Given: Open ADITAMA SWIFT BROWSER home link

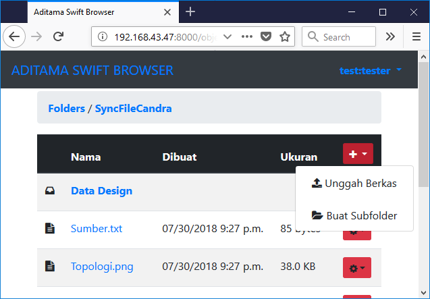Looking at the screenshot, I should point(92,70).
